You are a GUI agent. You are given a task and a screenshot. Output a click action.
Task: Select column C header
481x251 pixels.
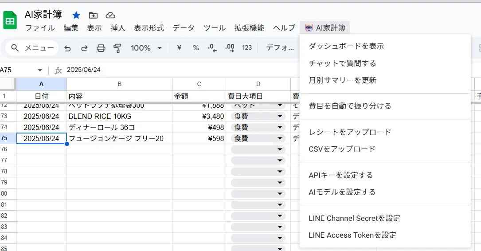coord(199,84)
